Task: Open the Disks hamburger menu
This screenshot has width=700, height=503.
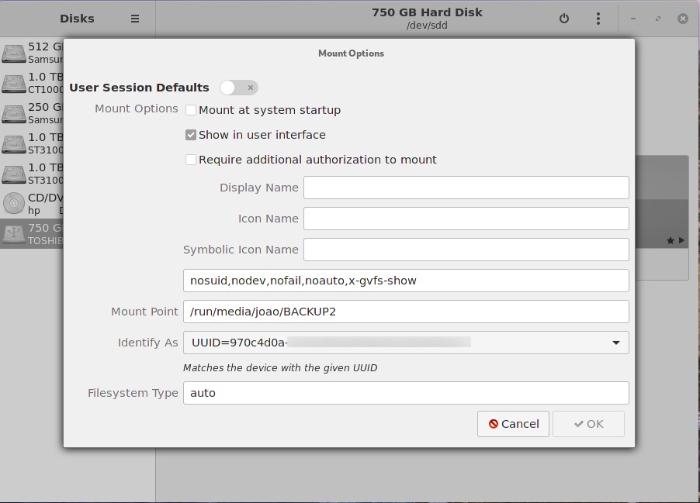Action: pyautogui.click(x=135, y=19)
